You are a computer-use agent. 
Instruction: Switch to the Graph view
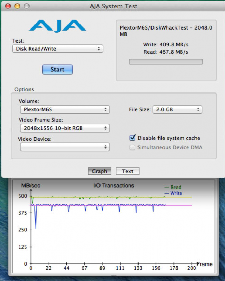point(99,171)
